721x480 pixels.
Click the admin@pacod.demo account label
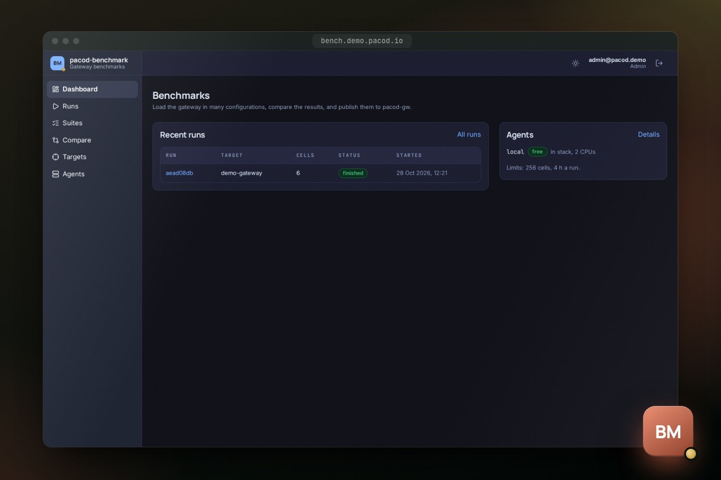(x=617, y=60)
